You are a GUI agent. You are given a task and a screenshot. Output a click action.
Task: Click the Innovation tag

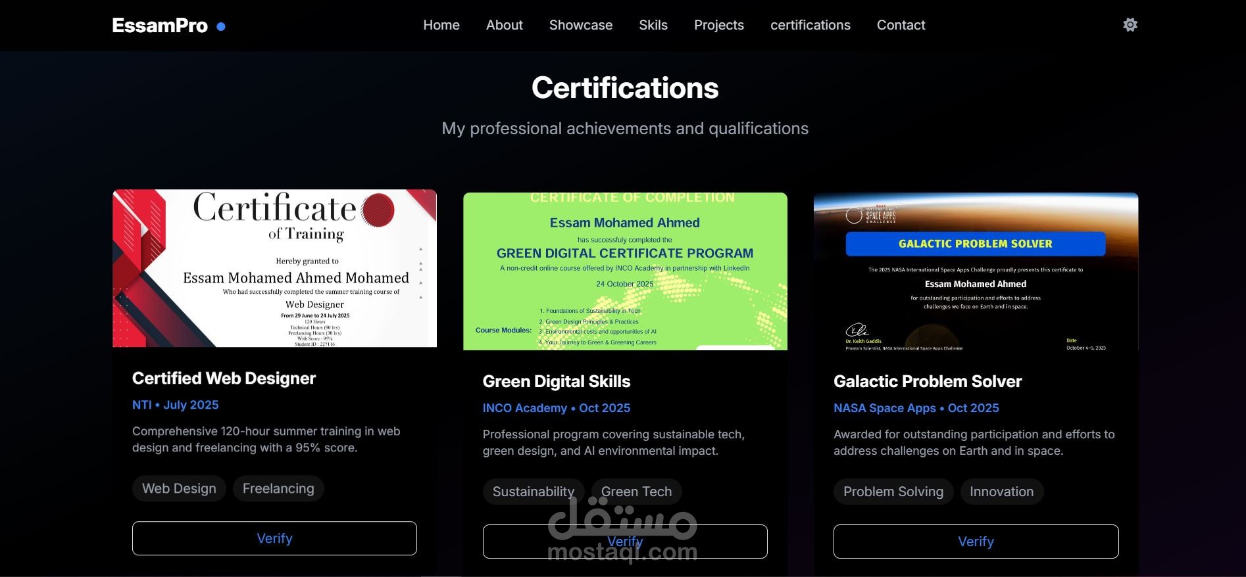click(1002, 492)
